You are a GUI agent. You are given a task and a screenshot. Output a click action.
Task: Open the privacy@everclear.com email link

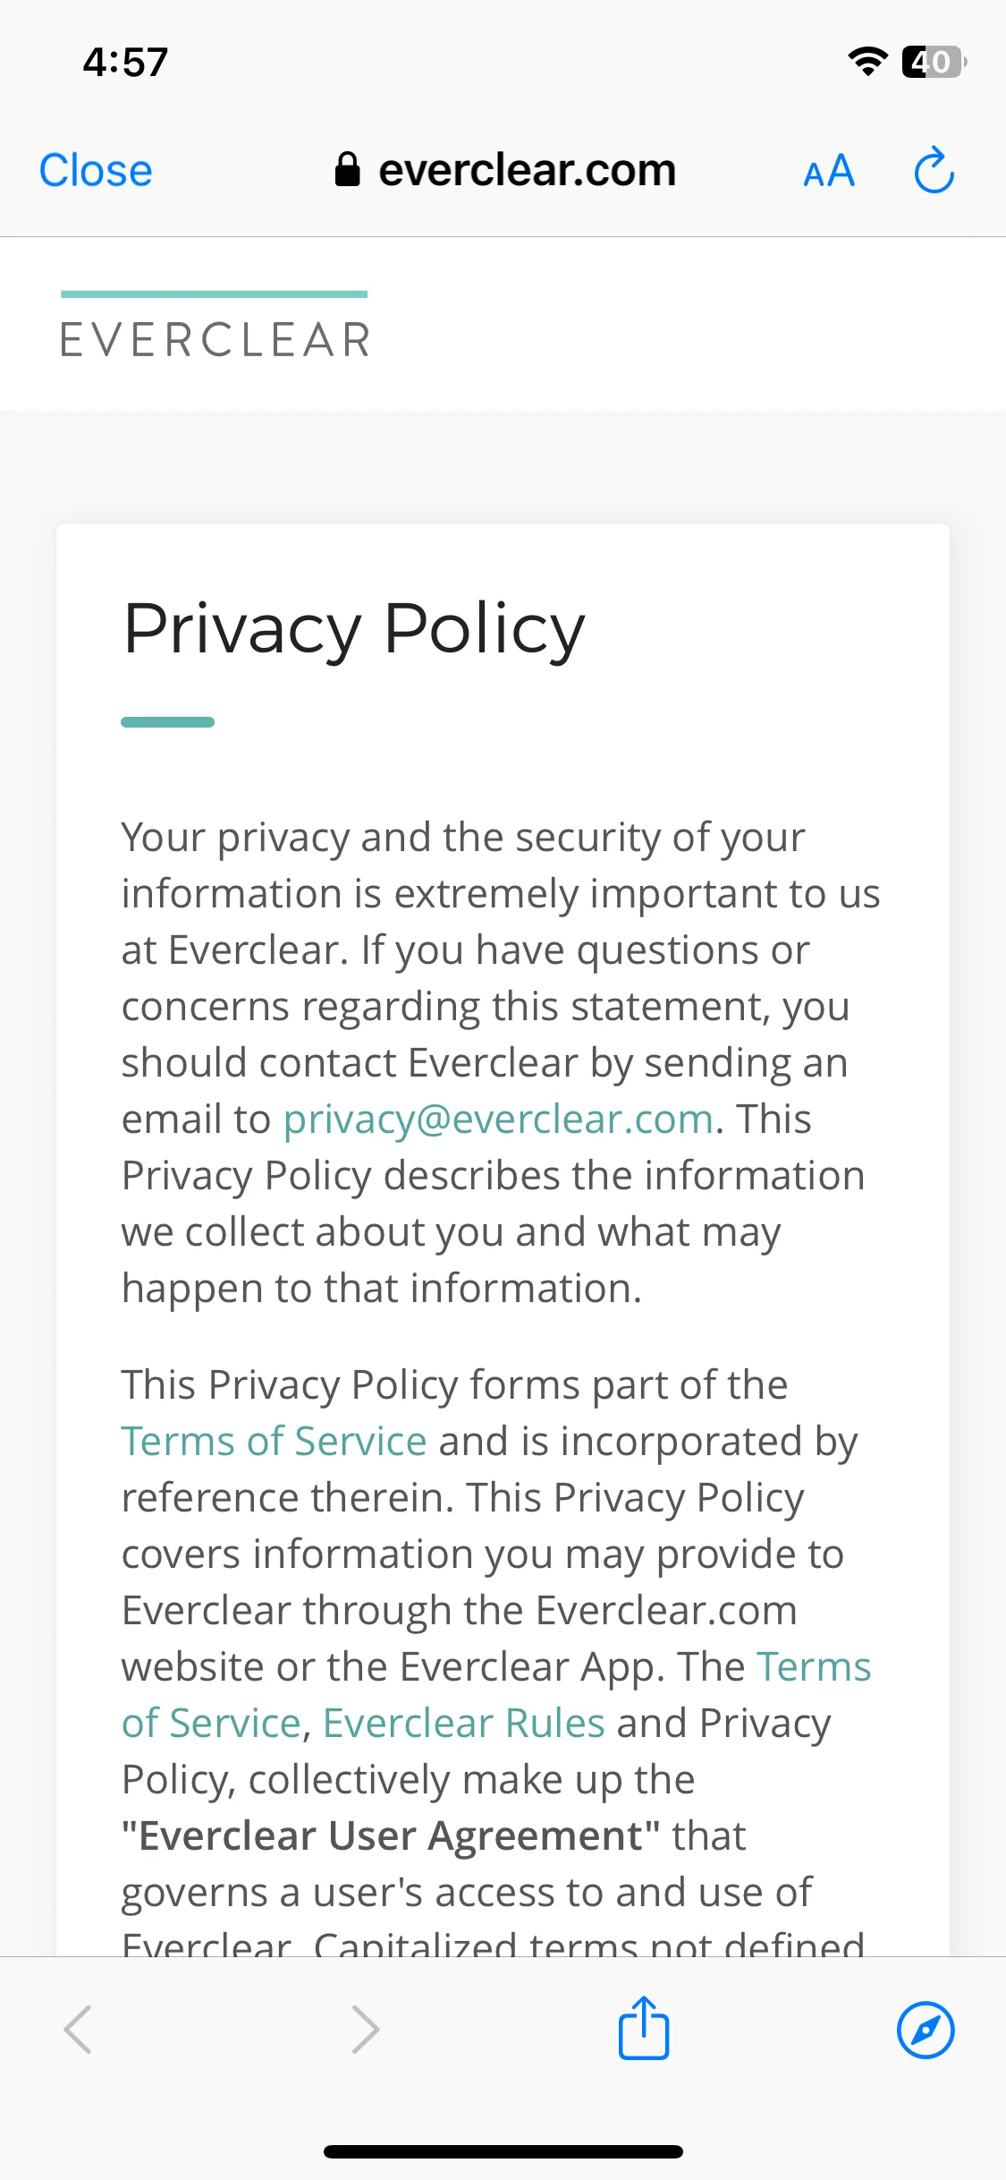pyautogui.click(x=499, y=1119)
